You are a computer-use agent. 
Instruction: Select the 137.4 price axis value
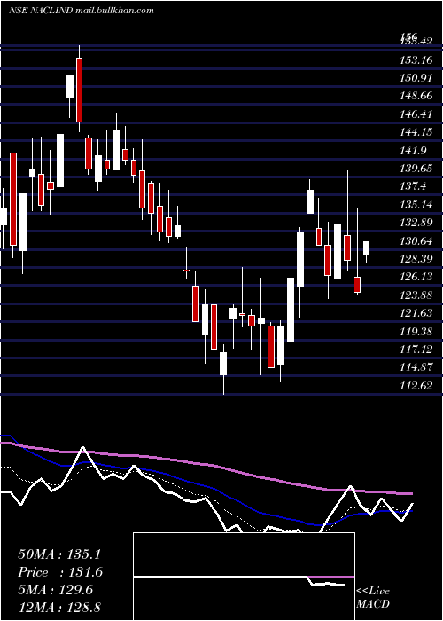click(414, 186)
